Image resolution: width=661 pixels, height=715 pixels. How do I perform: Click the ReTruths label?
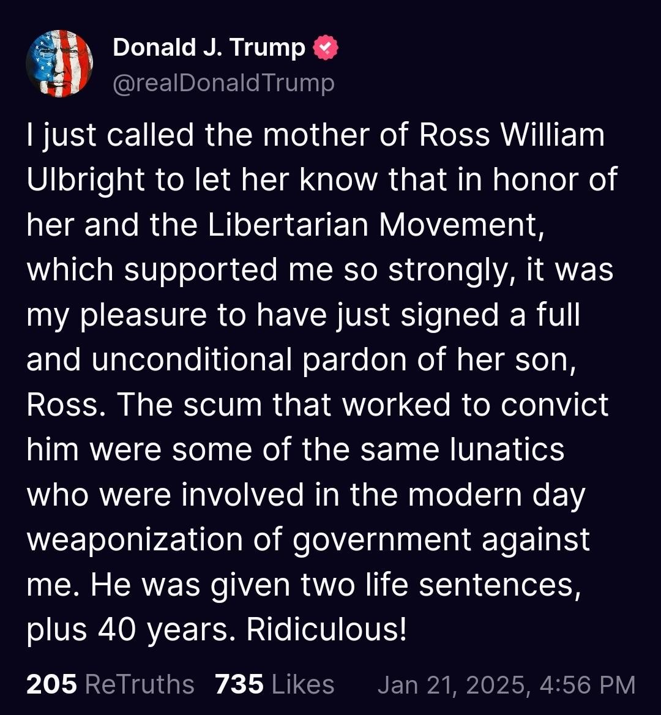pos(140,685)
